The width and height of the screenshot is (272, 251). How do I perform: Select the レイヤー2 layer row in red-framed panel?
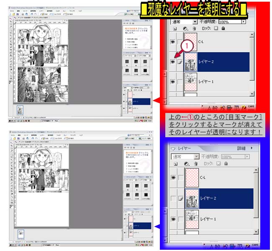[x=216, y=62]
